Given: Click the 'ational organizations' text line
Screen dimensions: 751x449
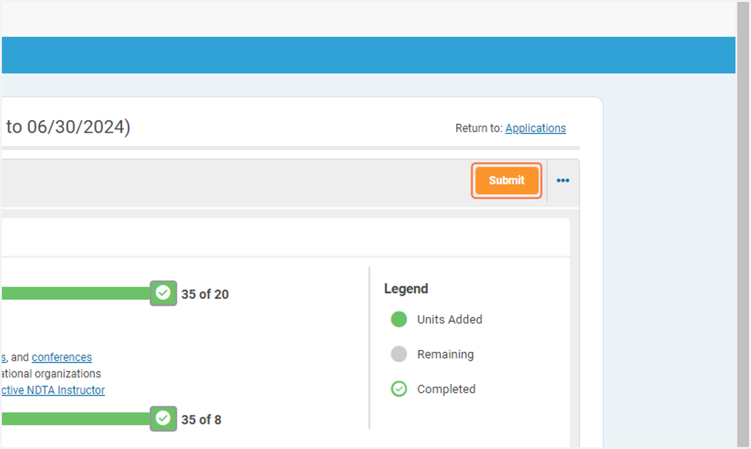Looking at the screenshot, I should [51, 374].
